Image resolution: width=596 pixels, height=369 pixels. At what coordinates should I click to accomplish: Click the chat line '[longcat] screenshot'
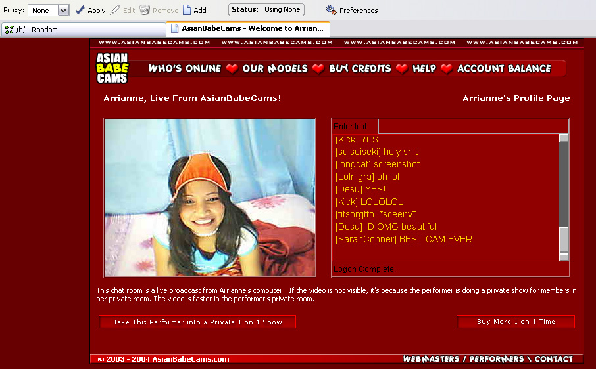point(378,164)
